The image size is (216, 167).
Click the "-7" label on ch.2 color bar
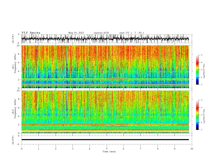click(201, 130)
